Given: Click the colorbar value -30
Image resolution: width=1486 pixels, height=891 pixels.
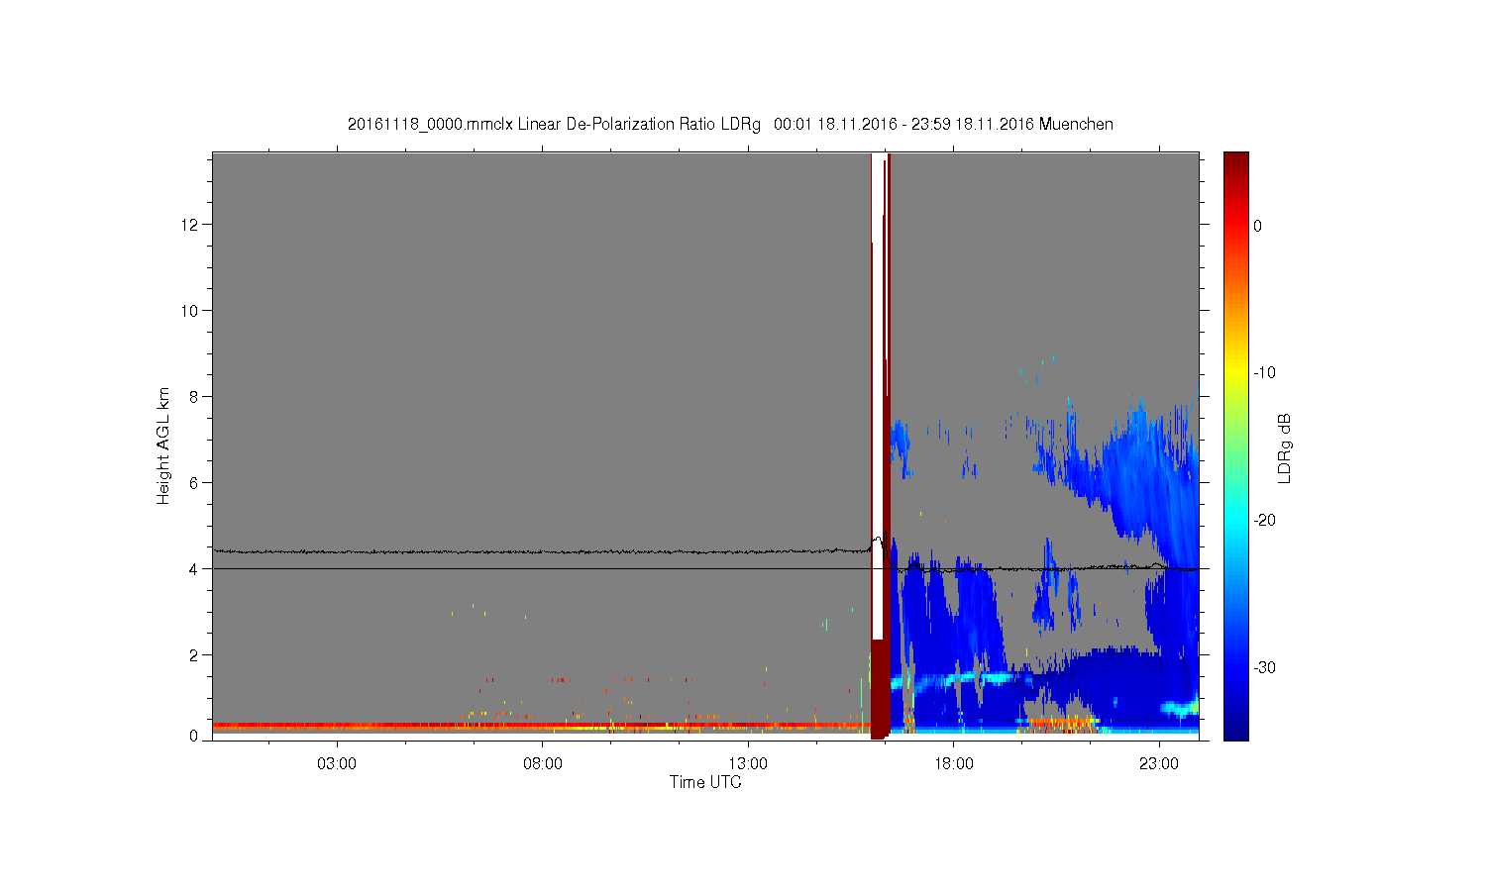Looking at the screenshot, I should click(1264, 668).
